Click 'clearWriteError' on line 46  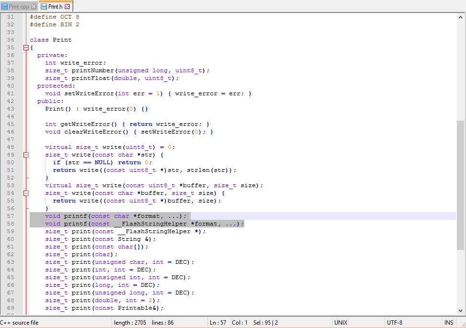93,132
